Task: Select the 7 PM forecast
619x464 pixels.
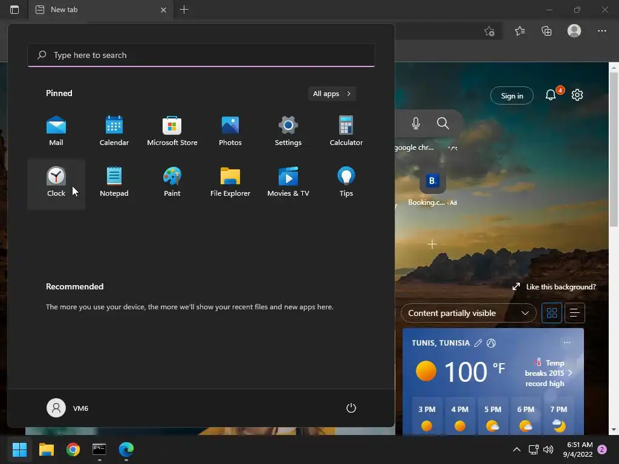Action: click(559, 416)
